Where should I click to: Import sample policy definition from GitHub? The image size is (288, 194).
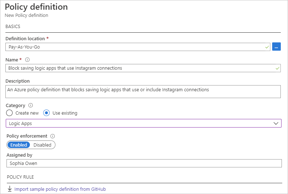[60, 189]
